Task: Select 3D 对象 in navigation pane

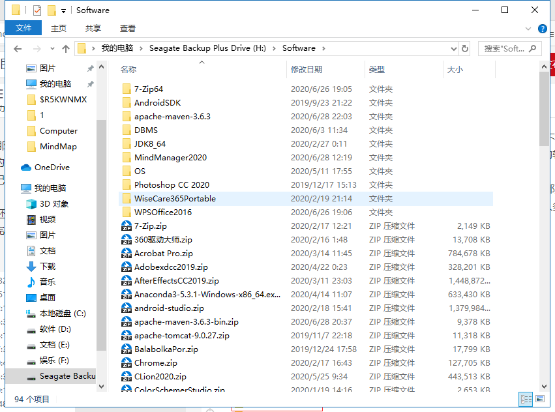Action: point(53,204)
